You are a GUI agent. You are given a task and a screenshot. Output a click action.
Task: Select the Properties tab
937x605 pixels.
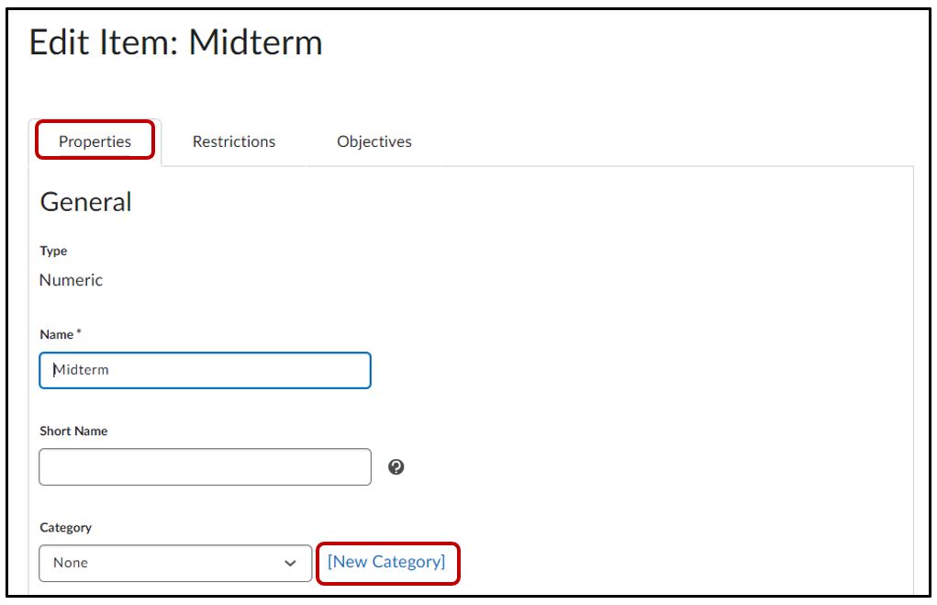95,142
